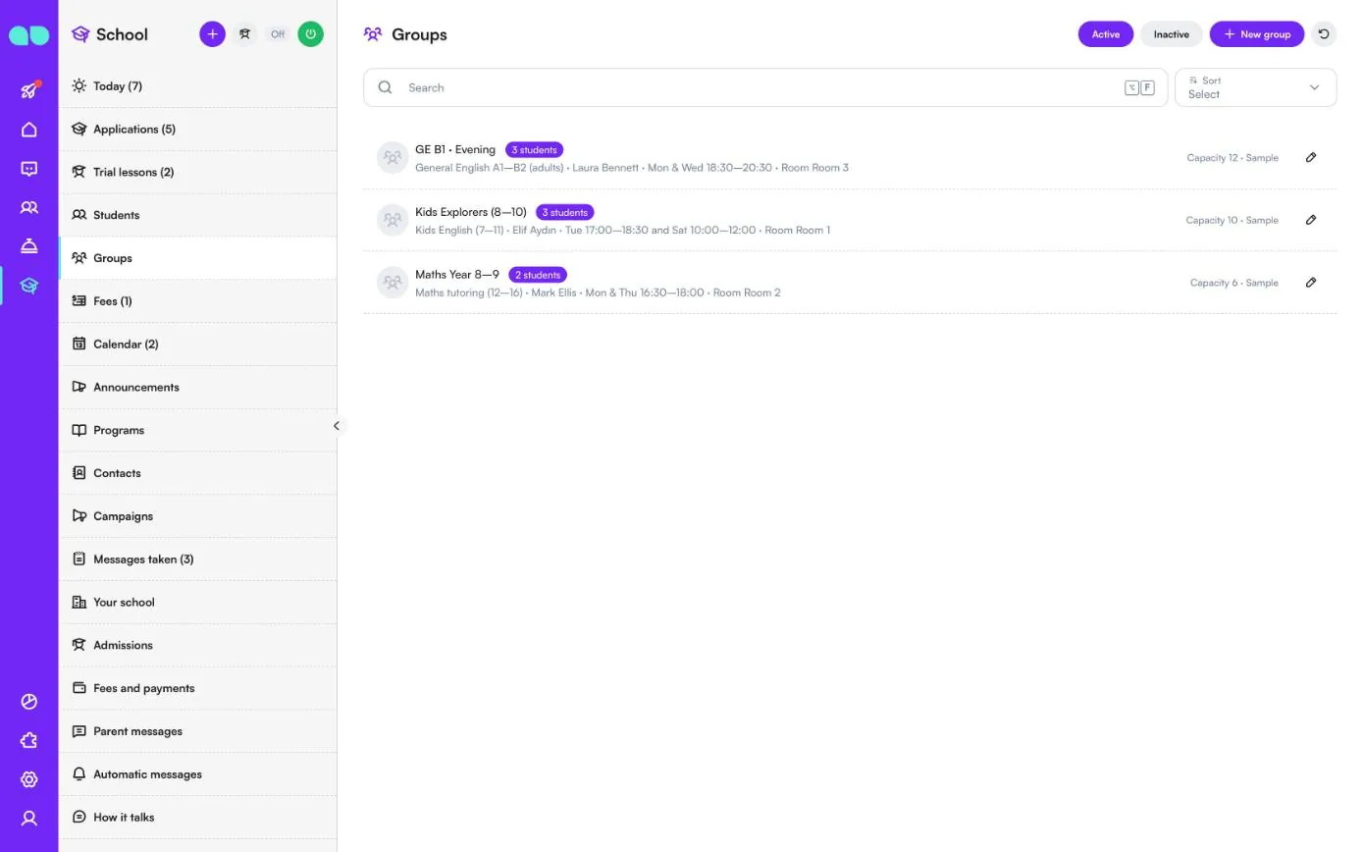
Task: Click the keyboard shortcut hint in Search
Action: [x=1139, y=87]
